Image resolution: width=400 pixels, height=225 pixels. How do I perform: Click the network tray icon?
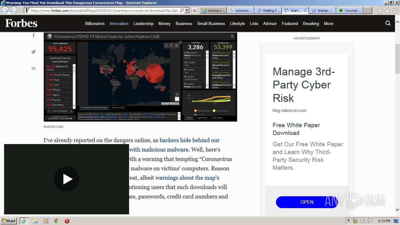[355, 221]
